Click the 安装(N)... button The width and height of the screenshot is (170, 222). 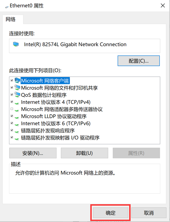[33, 153]
